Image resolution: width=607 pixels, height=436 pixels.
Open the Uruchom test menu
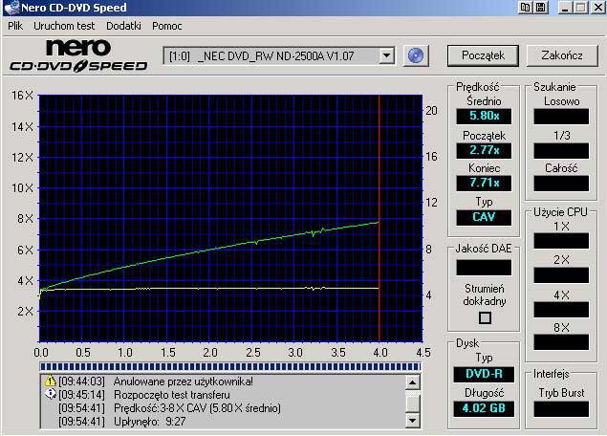(64, 26)
